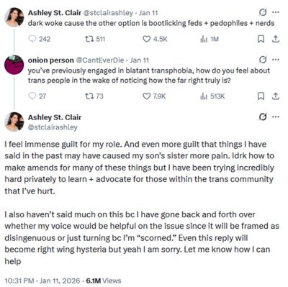Share the first tweet via upload icon
This screenshot has width=288, height=287.
(276, 39)
